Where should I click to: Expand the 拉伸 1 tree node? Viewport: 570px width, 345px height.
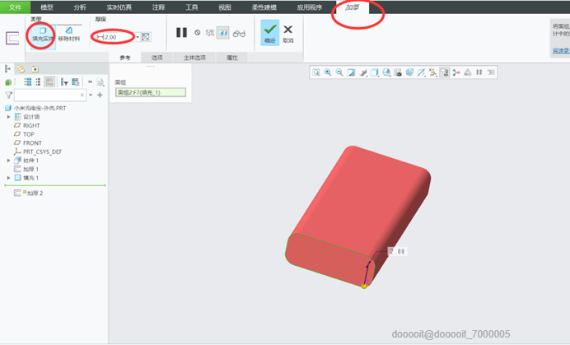click(9, 161)
